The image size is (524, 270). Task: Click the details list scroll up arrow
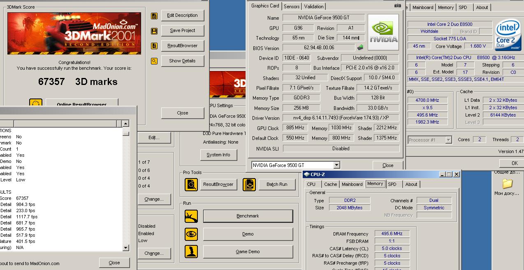click(x=126, y=124)
